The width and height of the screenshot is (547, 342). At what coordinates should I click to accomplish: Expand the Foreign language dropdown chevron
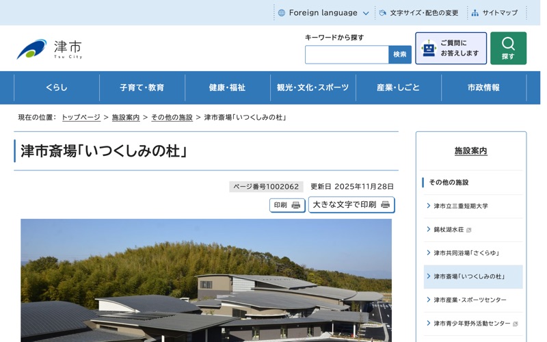tap(366, 13)
